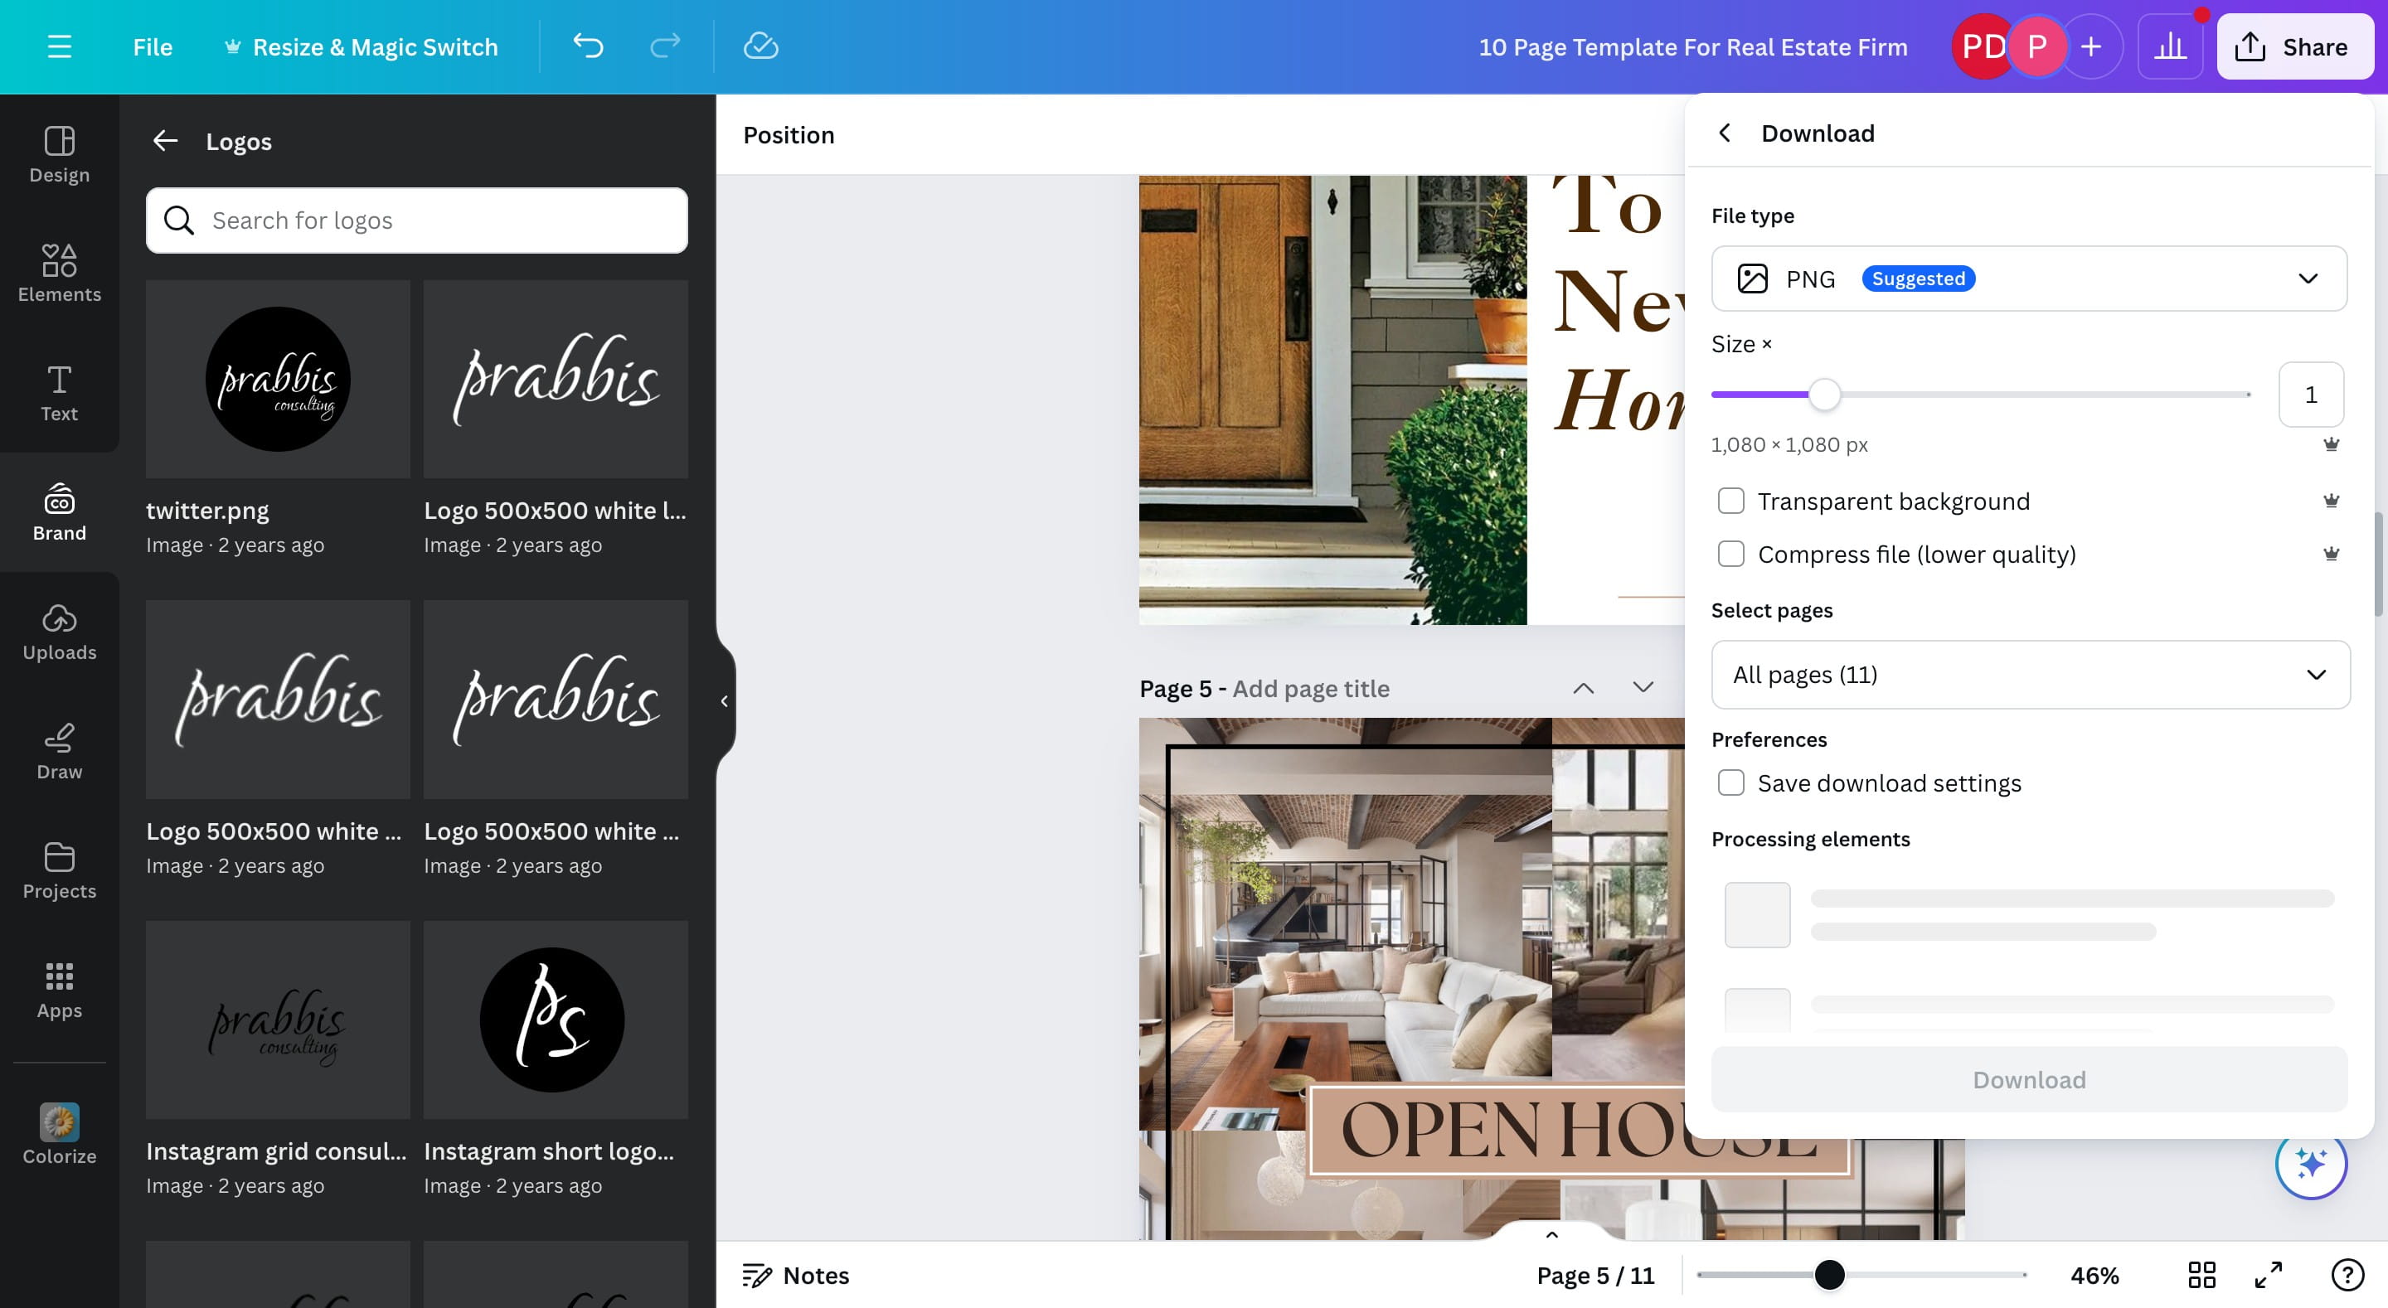
Task: Open the PNG file type dropdown
Action: pyautogui.click(x=2028, y=279)
